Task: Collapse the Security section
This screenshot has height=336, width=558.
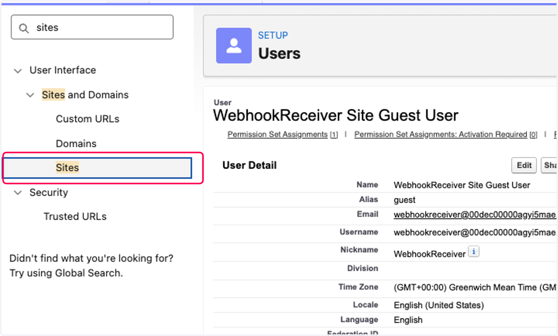Action: pos(18,193)
